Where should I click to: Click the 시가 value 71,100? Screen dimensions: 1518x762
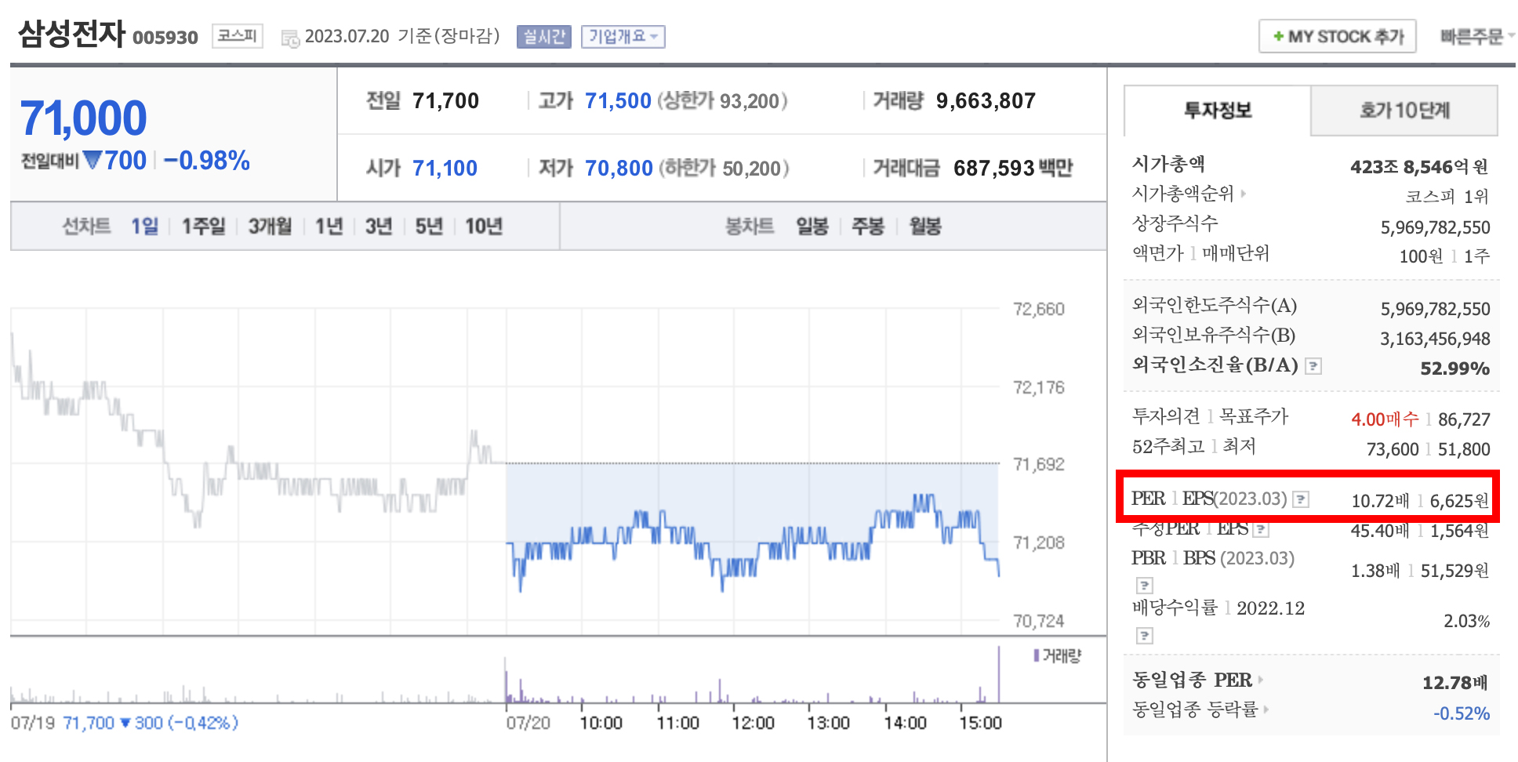point(445,169)
